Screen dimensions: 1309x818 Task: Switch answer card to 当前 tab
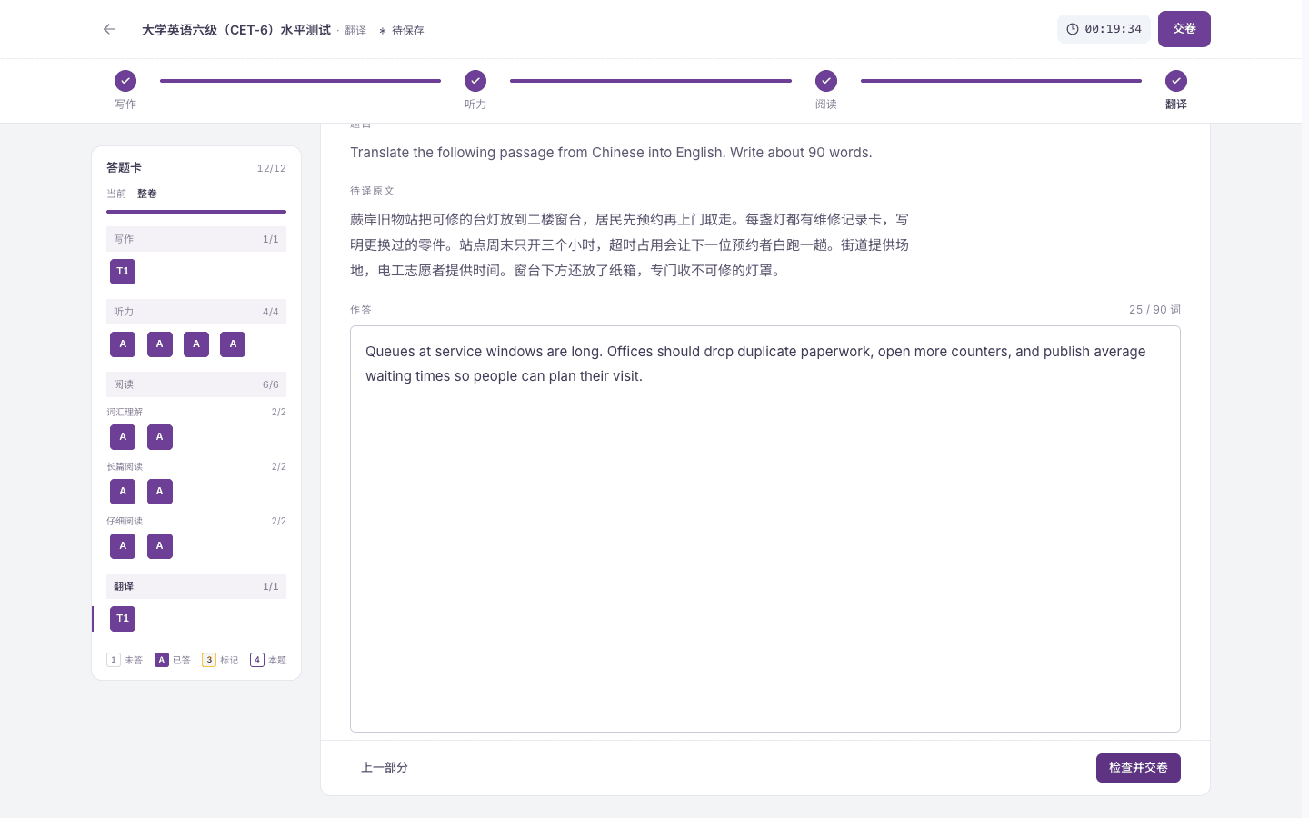coord(116,194)
